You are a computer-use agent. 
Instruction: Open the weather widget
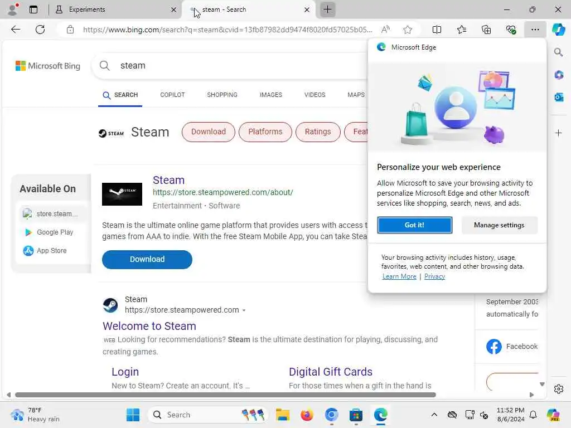[35, 415]
